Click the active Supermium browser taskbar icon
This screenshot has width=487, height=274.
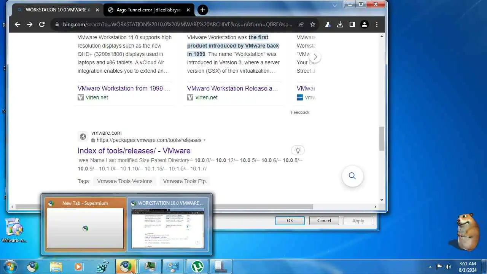pos(126,267)
